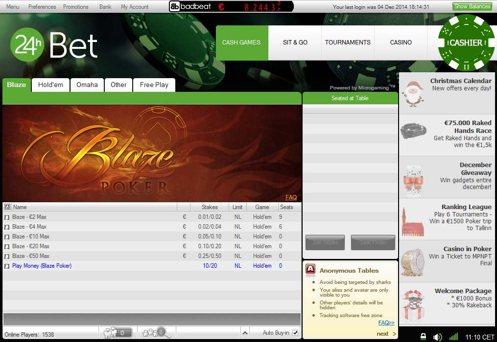Click the Tallinn tower Ranking League image
Viewport: 497px width, 342px height.
tap(412, 222)
